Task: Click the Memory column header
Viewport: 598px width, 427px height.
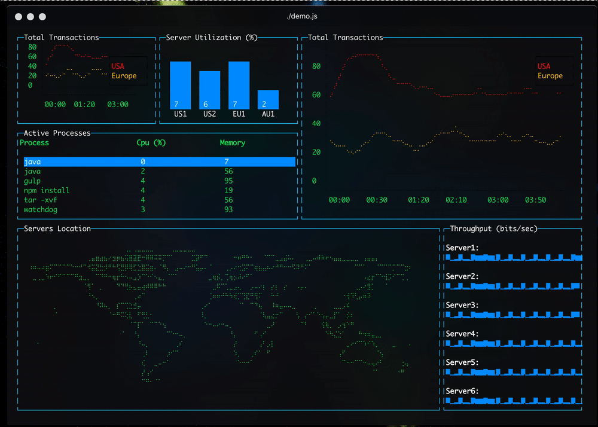Action: [x=232, y=142]
